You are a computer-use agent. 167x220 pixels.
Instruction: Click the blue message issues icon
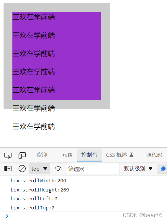[163, 169]
